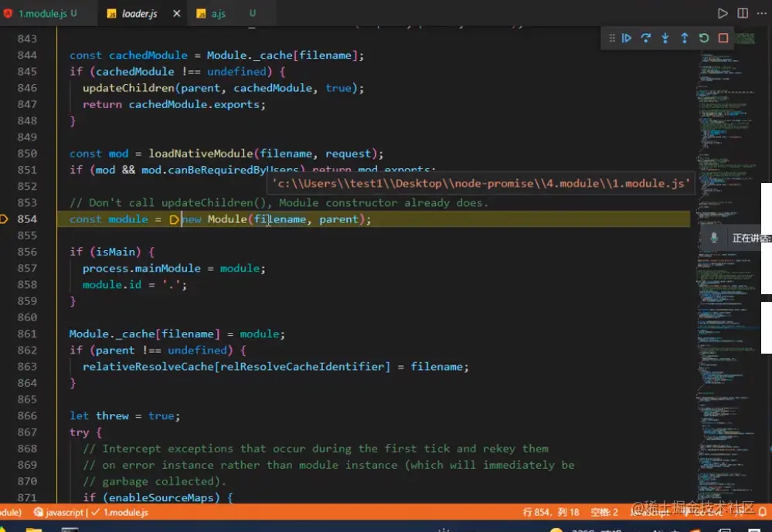The height and width of the screenshot is (532, 772).
Task: Change indentation via '空格: 2' status item
Action: [x=604, y=513]
